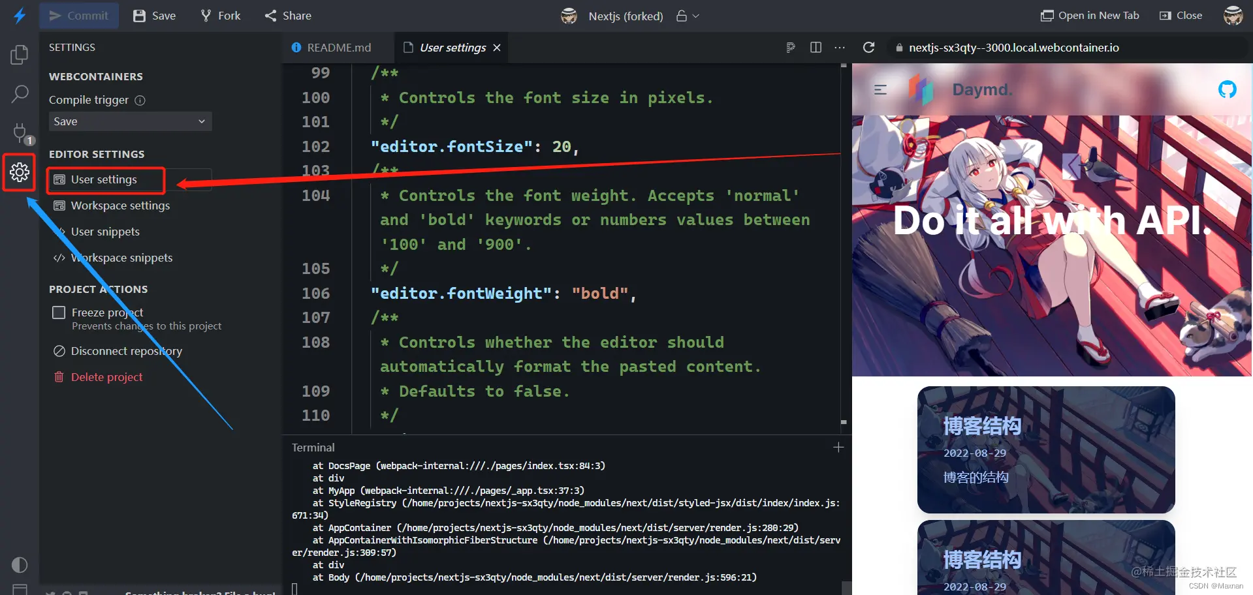Split the editor with split icon

816,47
